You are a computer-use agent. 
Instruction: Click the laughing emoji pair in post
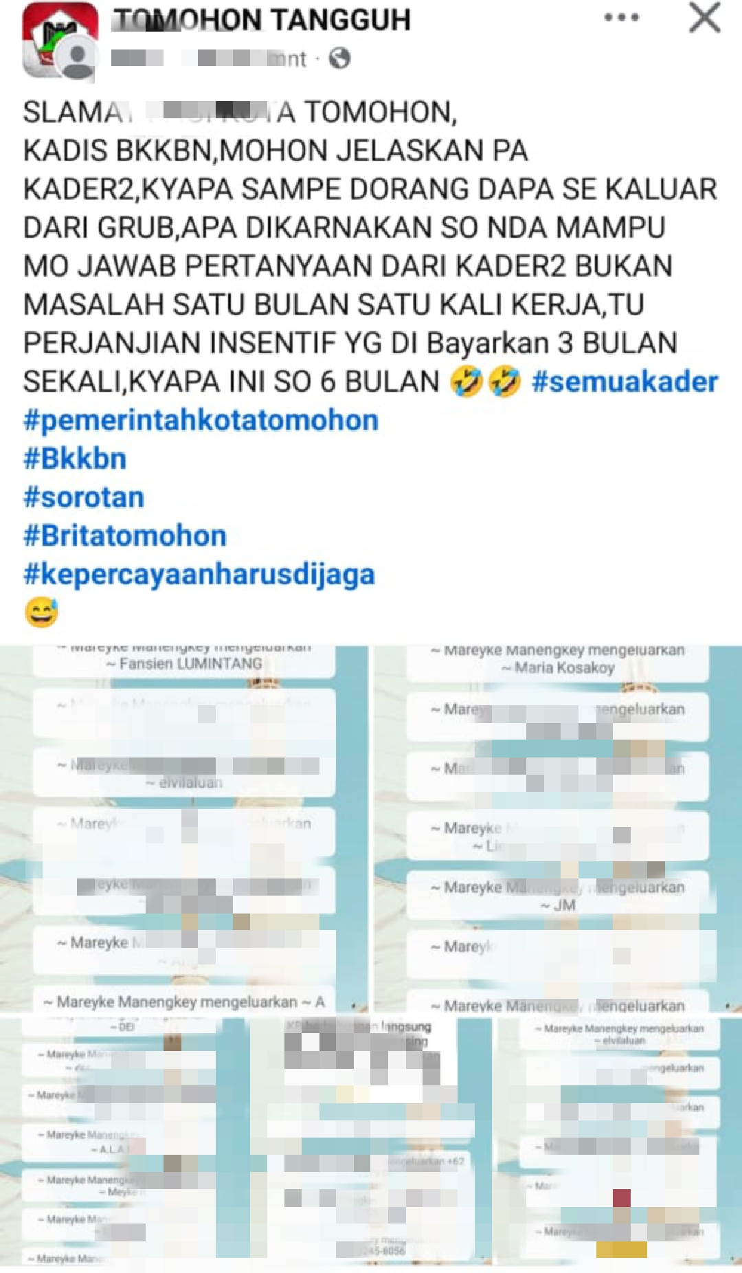pos(485,381)
